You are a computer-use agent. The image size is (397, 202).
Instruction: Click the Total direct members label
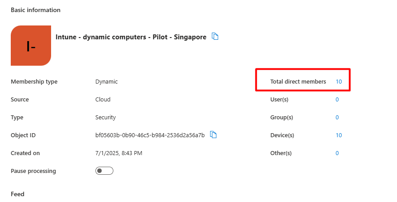pyautogui.click(x=298, y=82)
